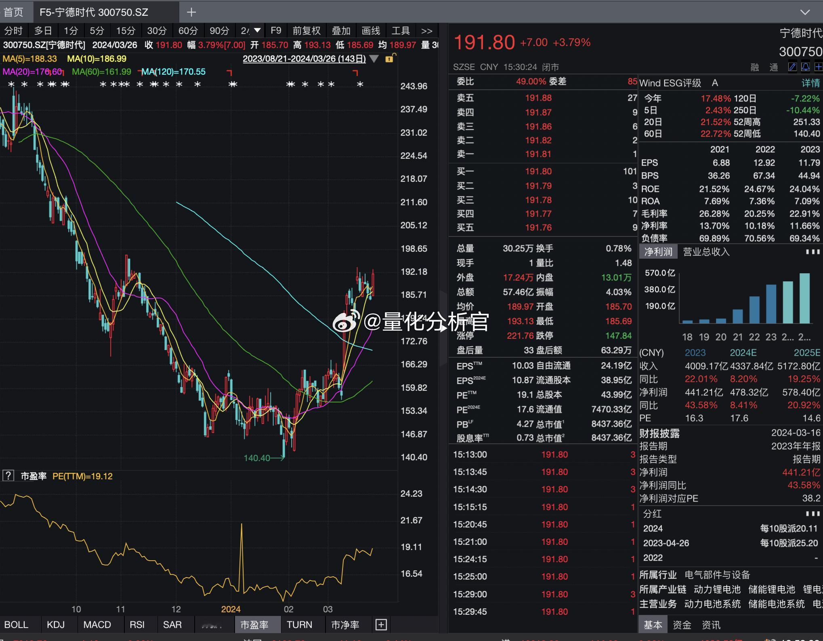
Task: Select the RSI indicator tab
Action: pyautogui.click(x=137, y=624)
